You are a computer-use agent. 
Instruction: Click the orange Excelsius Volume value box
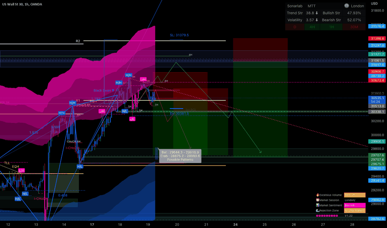tap(355, 195)
